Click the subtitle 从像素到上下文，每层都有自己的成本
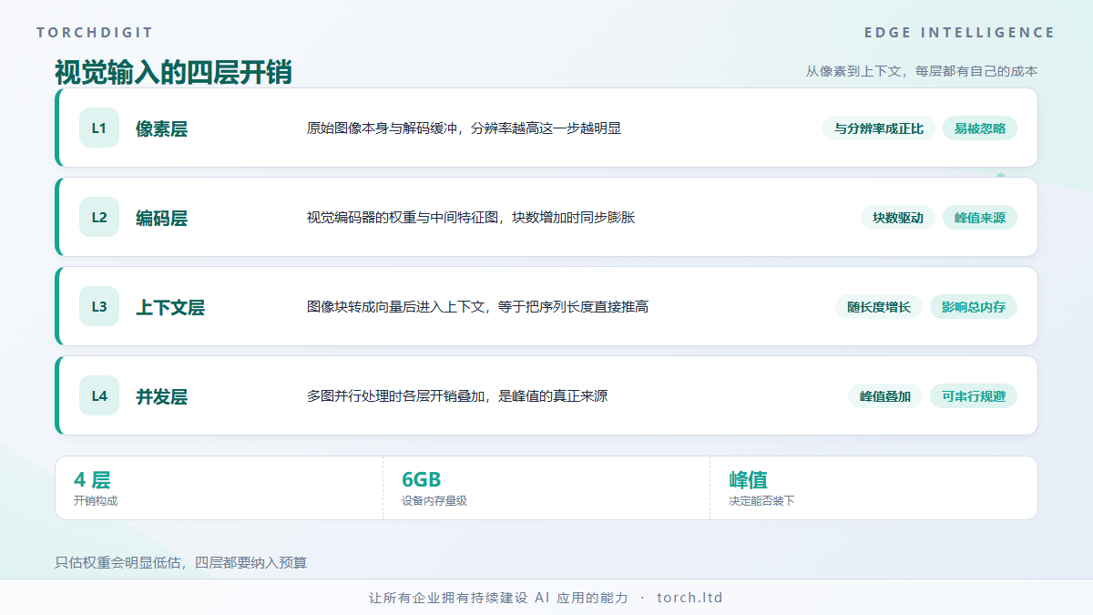This screenshot has height=615, width=1093. tap(922, 71)
